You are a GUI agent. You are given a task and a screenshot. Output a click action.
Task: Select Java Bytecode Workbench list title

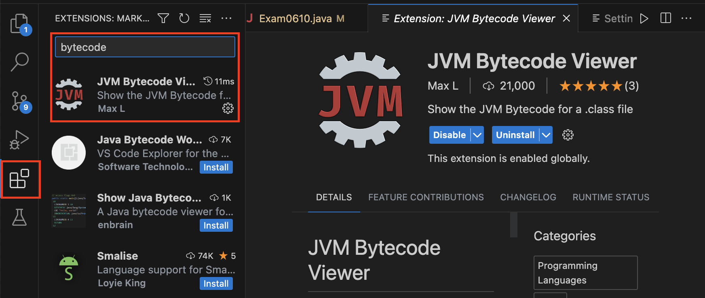[150, 140]
